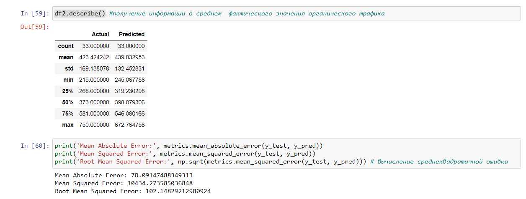Click the 75% row label

[68, 113]
